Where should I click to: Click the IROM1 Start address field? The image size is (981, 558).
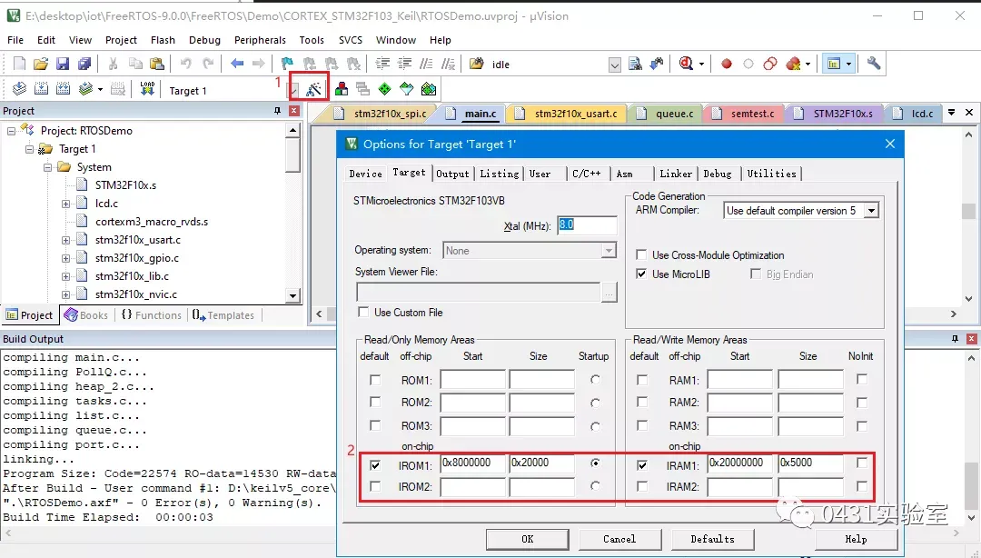click(x=473, y=463)
